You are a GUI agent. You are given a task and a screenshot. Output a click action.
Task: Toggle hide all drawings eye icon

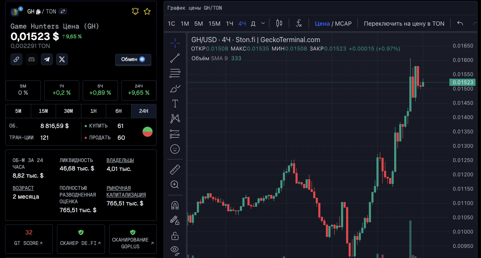pos(175,250)
